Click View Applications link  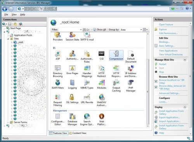point(168,51)
